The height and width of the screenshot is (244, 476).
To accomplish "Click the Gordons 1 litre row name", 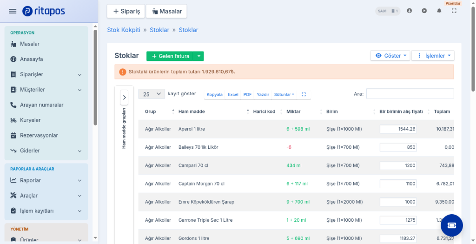I will [194, 238].
